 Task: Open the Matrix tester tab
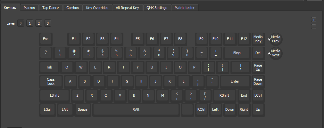[185, 8]
